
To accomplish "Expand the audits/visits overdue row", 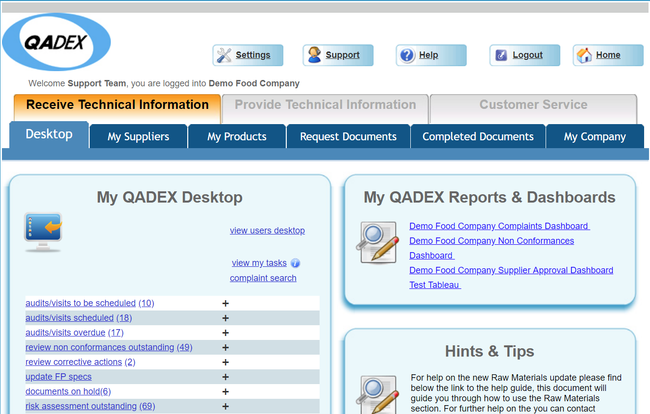I will click(225, 333).
